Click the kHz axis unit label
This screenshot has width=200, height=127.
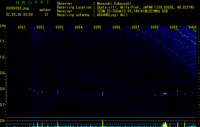tap(3, 26)
